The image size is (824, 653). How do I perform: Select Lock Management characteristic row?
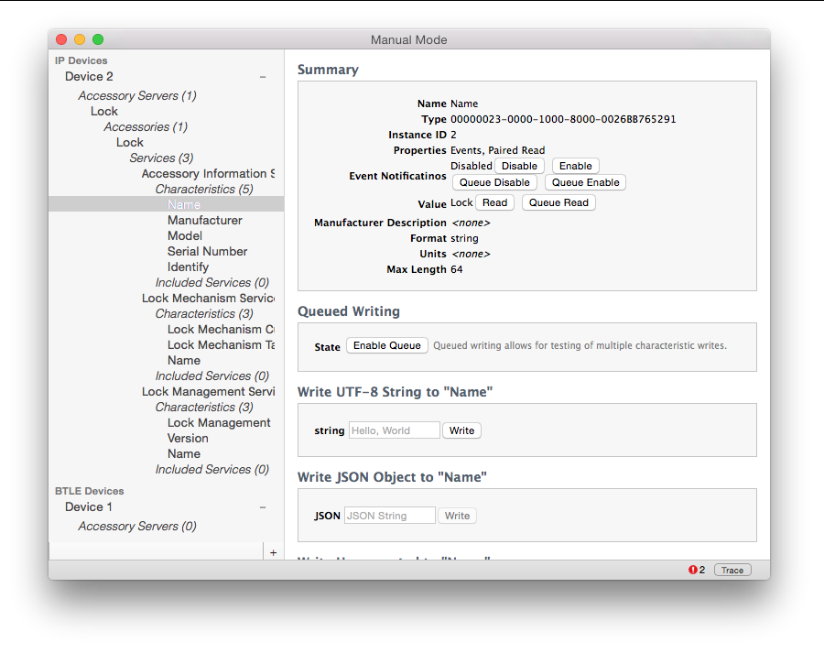pyautogui.click(x=219, y=423)
